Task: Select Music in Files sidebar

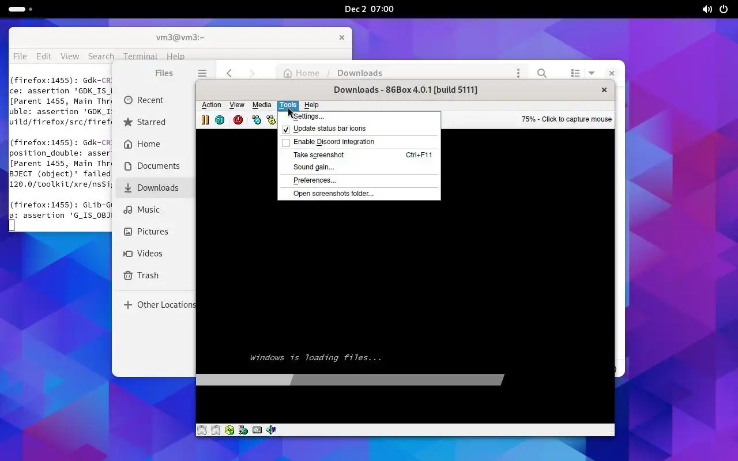Action: click(x=156, y=210)
